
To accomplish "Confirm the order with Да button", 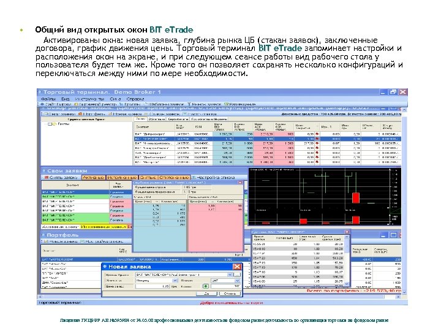I will tap(207, 294).
